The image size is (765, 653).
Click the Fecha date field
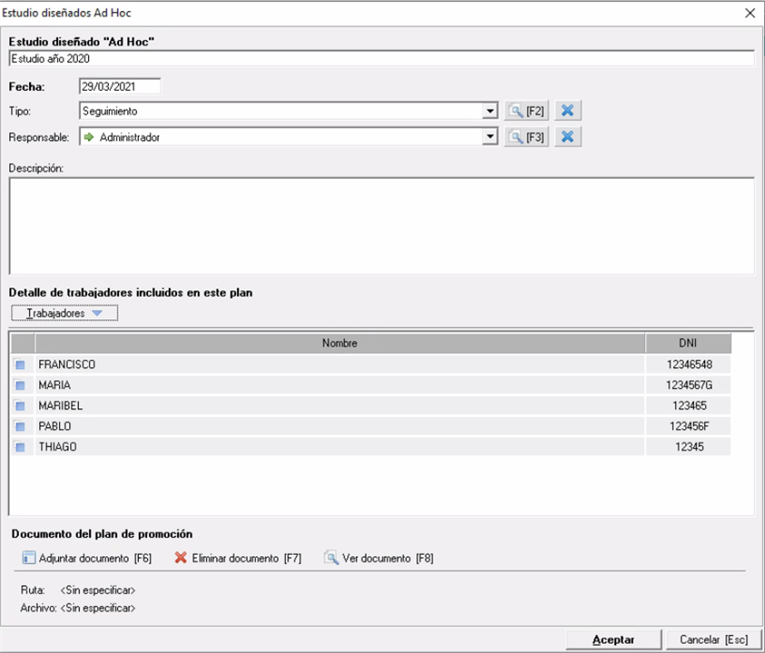pyautogui.click(x=120, y=87)
